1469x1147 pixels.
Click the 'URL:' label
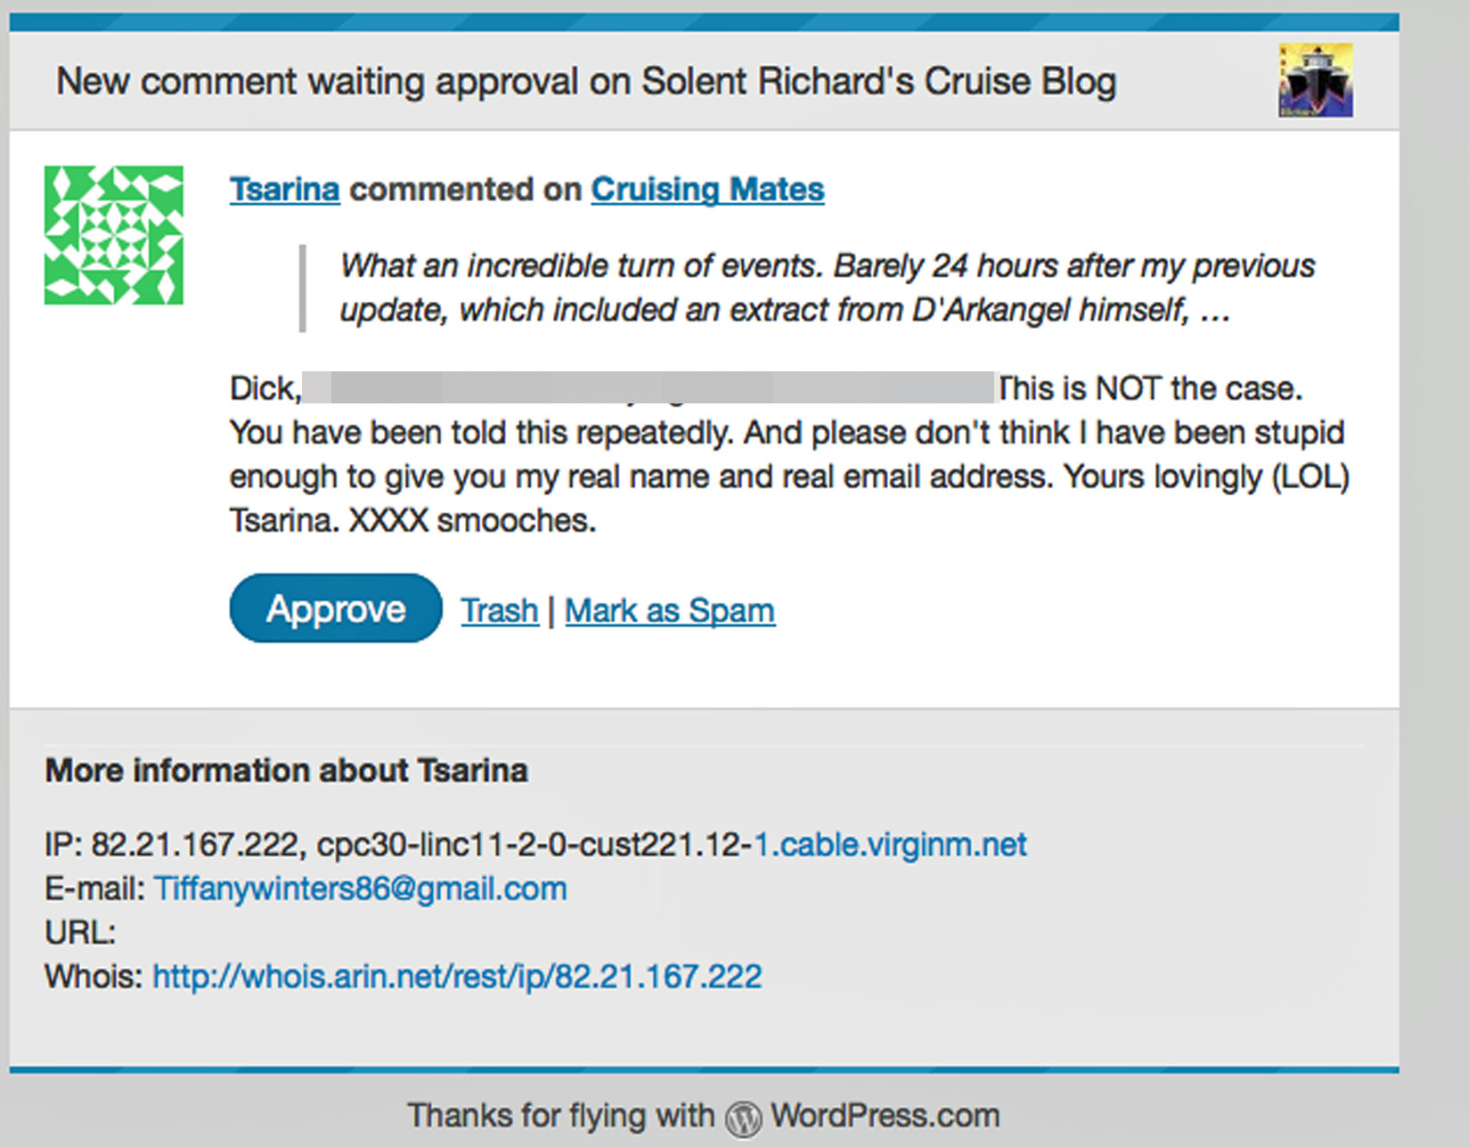(x=80, y=932)
